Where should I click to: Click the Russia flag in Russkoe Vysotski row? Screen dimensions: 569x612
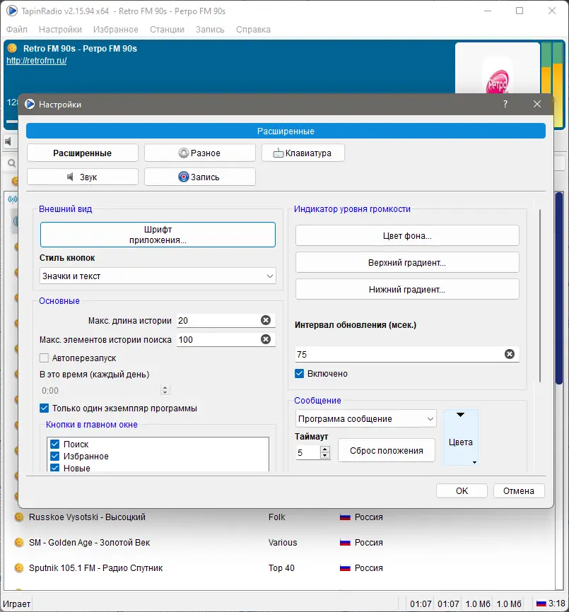point(345,517)
